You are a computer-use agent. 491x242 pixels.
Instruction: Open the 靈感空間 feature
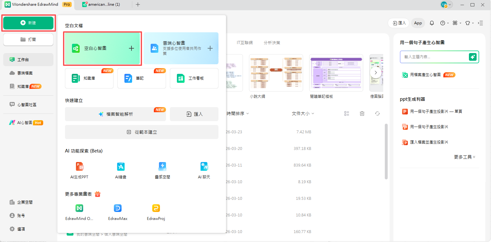tap(162, 170)
